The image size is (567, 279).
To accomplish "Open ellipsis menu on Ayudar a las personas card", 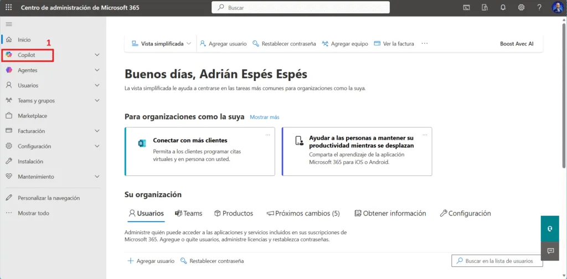I will pyautogui.click(x=425, y=135).
